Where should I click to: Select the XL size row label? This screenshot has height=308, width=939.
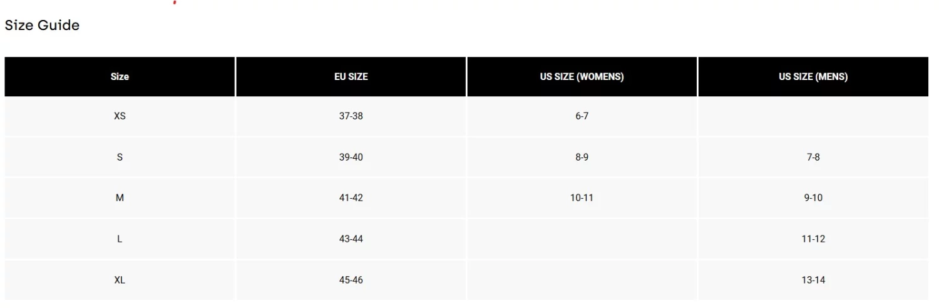click(x=120, y=280)
